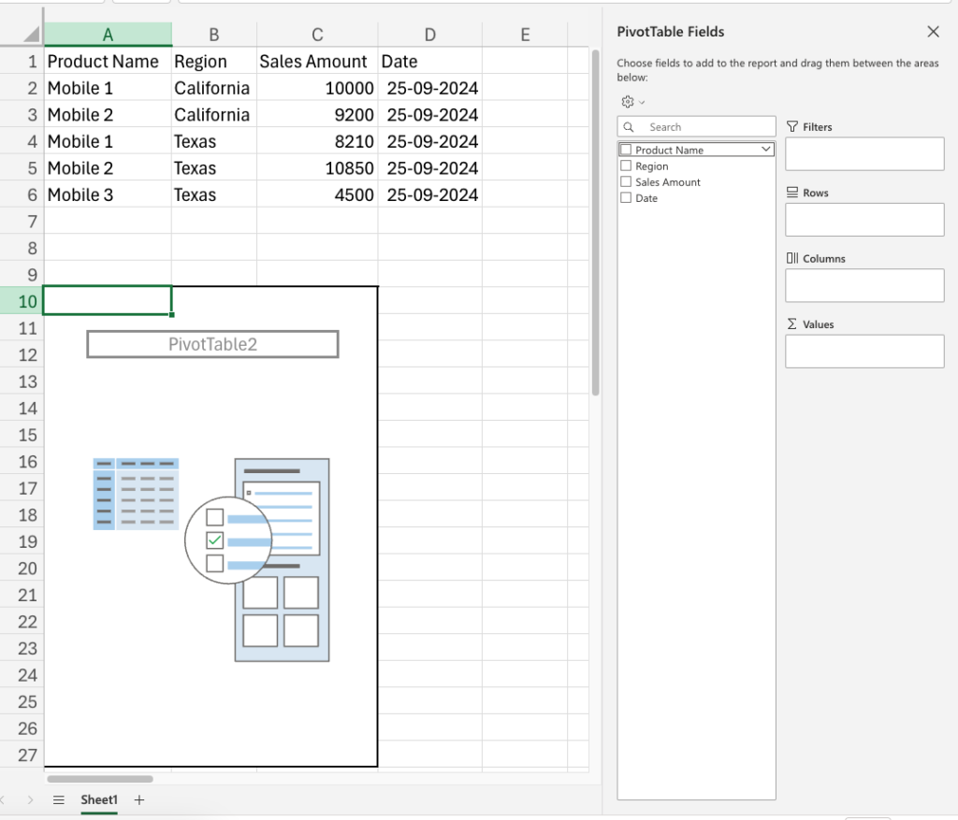The height and width of the screenshot is (820, 958).
Task: Click the Rows area icon
Action: (x=793, y=193)
